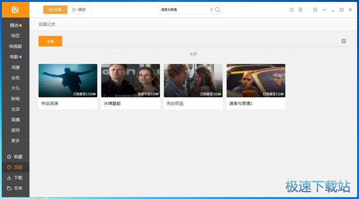
Task: Open the user account icon
Action: click(300, 10)
